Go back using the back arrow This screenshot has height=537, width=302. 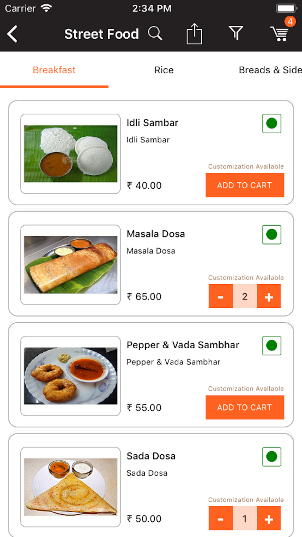[13, 34]
